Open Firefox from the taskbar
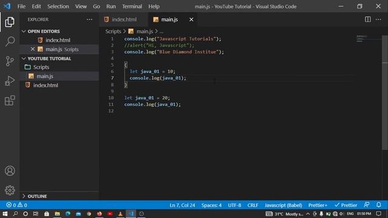 pyautogui.click(x=99, y=214)
